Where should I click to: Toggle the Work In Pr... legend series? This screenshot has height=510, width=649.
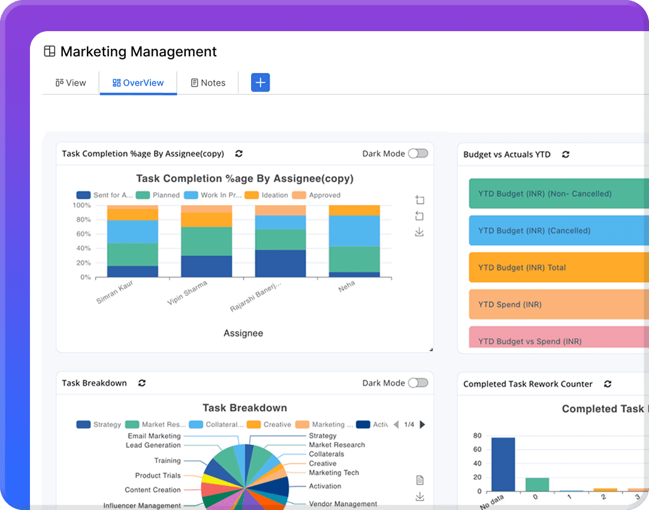pyautogui.click(x=213, y=195)
